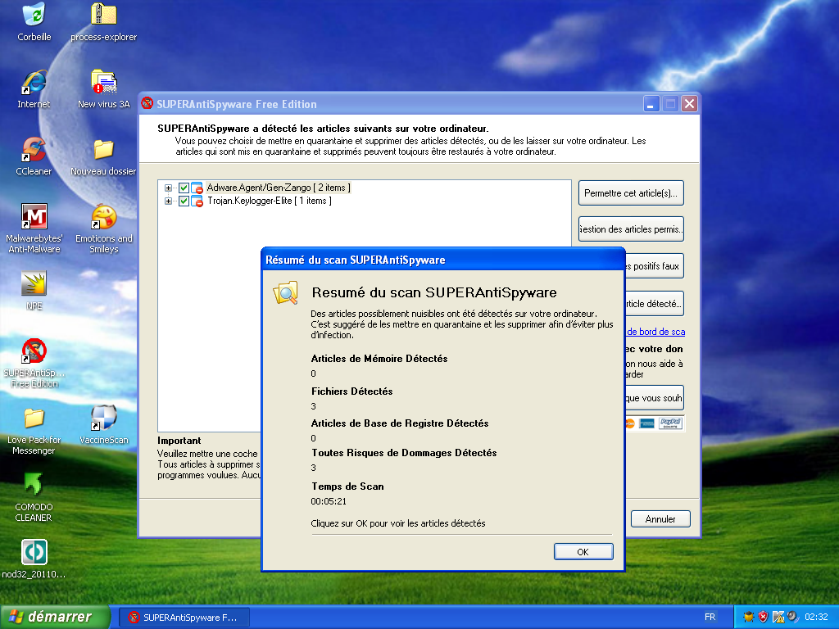This screenshot has width=839, height=629.
Task: Uncheck the Trojan.Keylogger-Elite checkbox
Action: 184,201
